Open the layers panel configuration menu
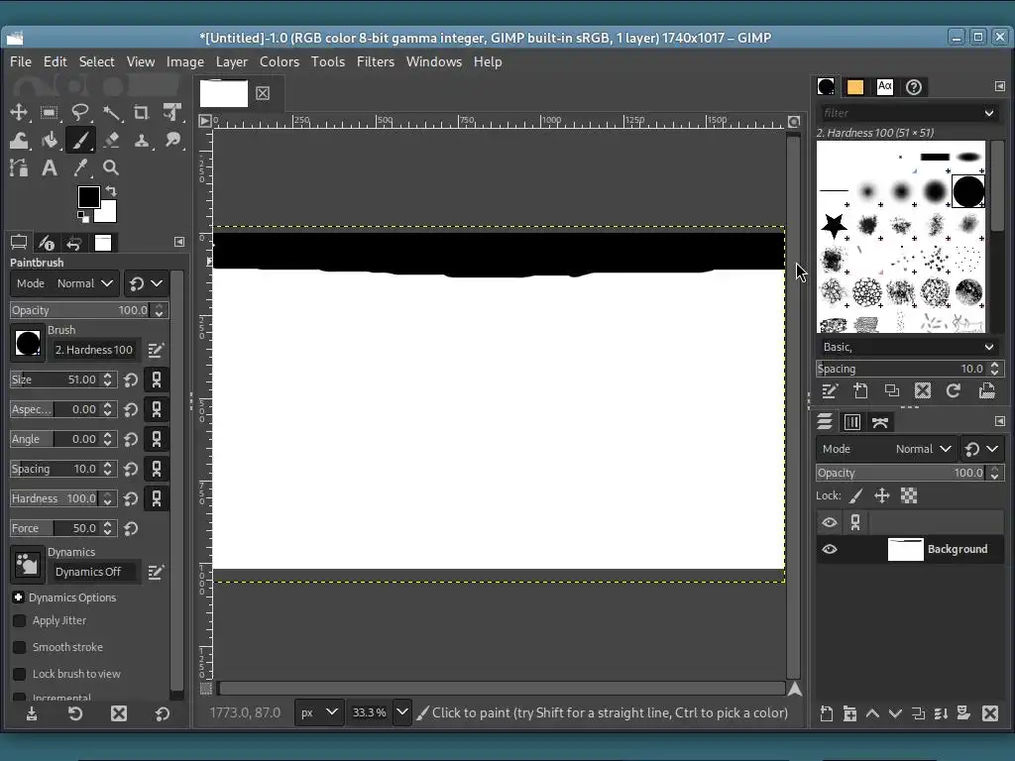1015x761 pixels. click(x=999, y=421)
